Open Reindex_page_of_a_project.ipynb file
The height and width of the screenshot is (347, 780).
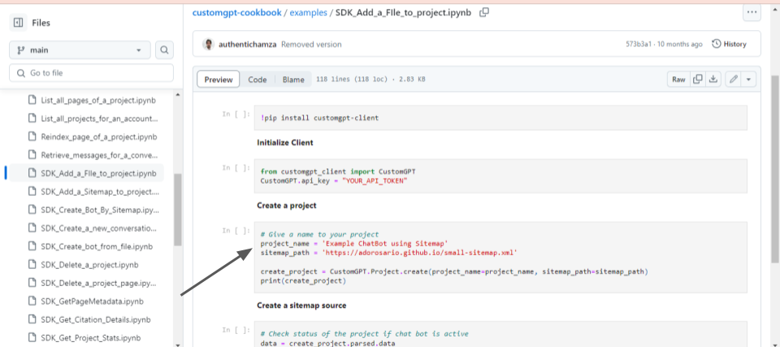point(99,137)
